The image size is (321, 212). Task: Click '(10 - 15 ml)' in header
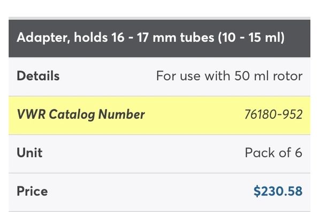251,37
